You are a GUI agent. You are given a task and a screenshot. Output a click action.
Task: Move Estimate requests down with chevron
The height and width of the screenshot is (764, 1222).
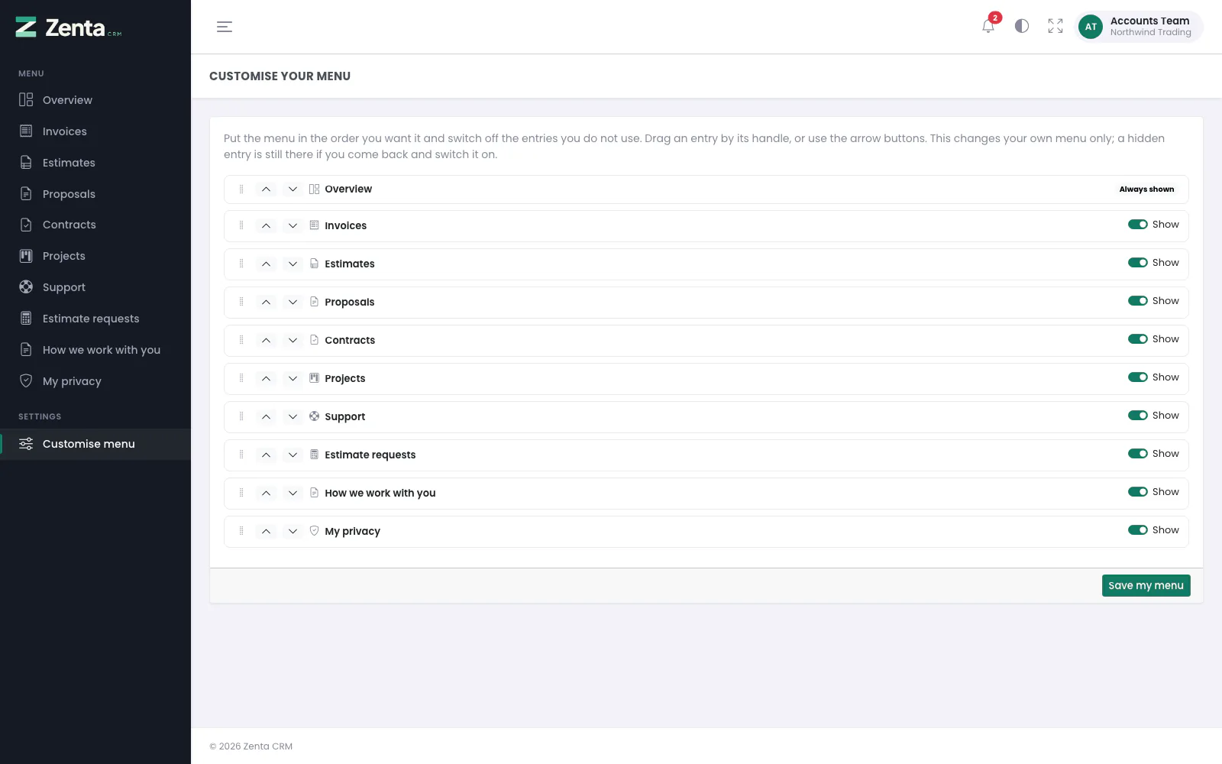click(293, 455)
